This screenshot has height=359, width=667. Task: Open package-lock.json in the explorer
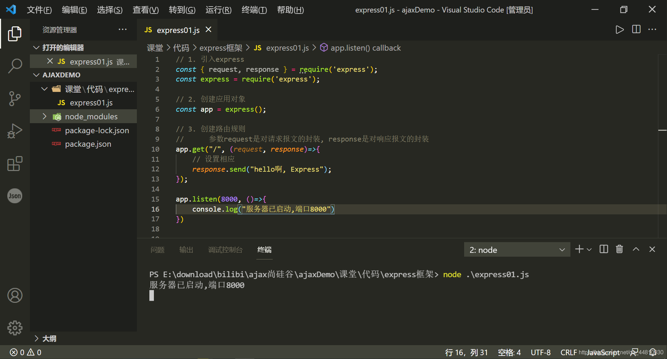pos(97,130)
